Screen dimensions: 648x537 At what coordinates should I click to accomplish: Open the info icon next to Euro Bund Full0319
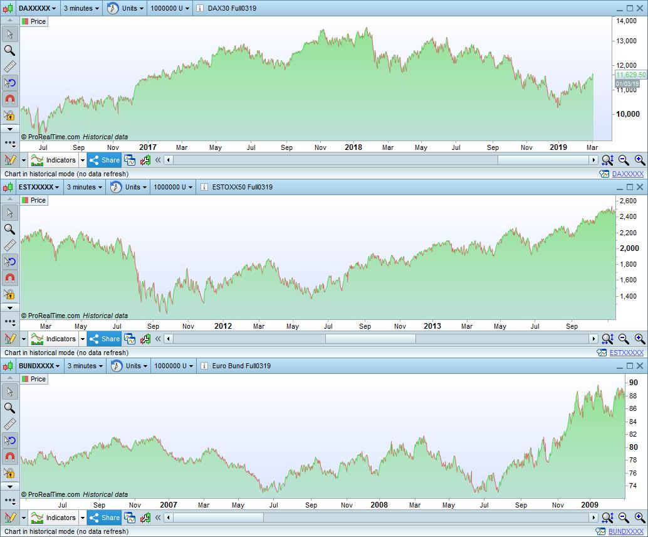204,366
